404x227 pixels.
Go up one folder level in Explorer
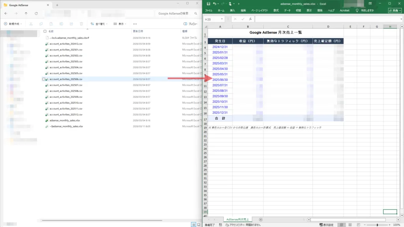point(26,13)
